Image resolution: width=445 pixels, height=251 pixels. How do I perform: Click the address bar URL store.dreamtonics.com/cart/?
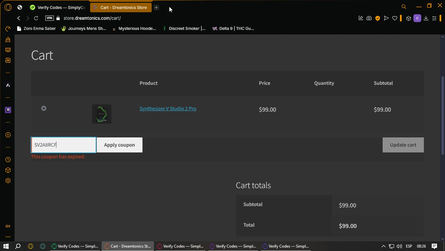click(x=92, y=18)
